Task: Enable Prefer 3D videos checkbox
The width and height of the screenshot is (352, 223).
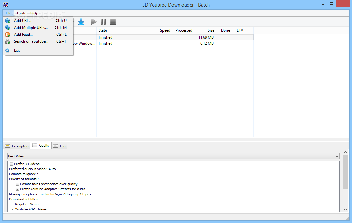Action: point(11,164)
